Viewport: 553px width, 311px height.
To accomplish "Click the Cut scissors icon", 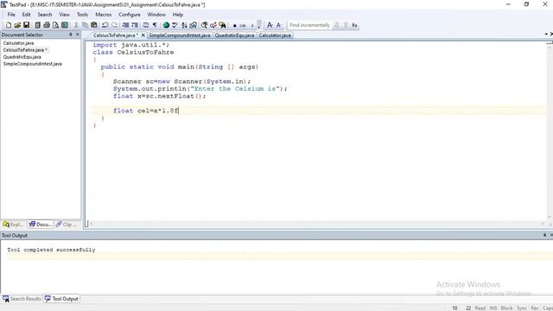I will [76, 25].
